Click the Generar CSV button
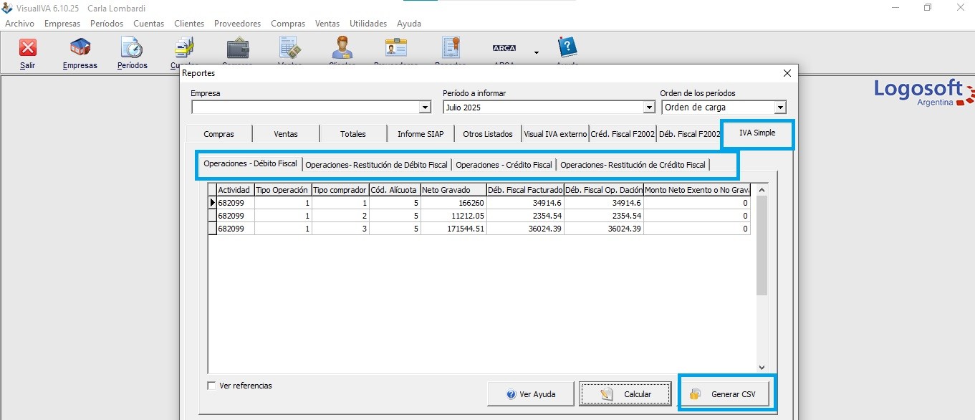Viewport: 975px width, 420px height. click(728, 394)
